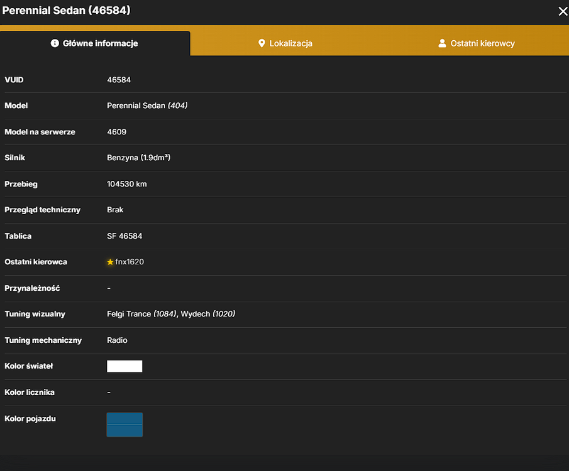Switch to the Lokalizacja tab
The image size is (569, 471).
pos(285,43)
